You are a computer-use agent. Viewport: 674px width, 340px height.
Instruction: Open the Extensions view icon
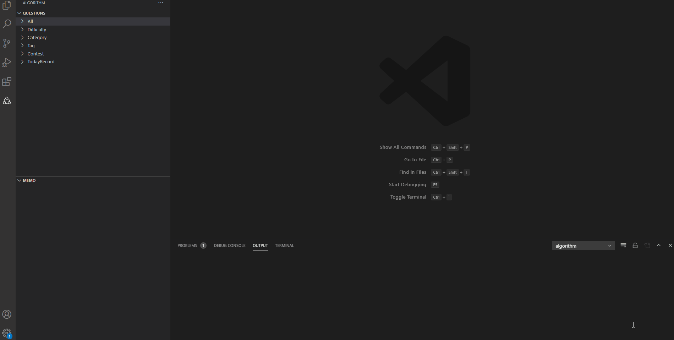7,82
